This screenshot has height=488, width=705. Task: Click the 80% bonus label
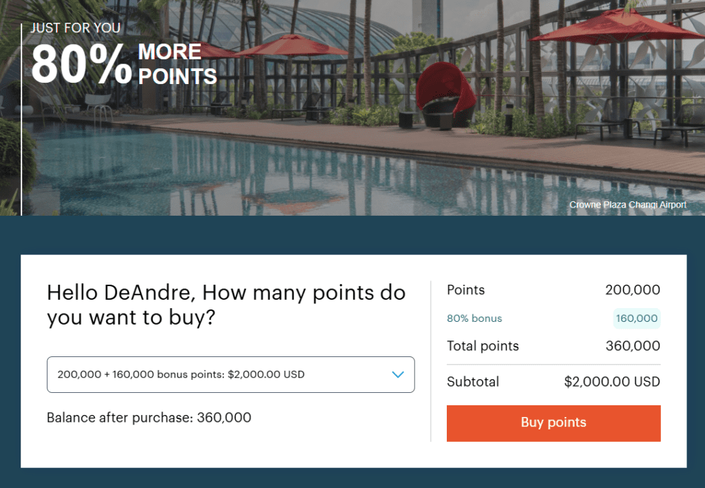(x=474, y=318)
